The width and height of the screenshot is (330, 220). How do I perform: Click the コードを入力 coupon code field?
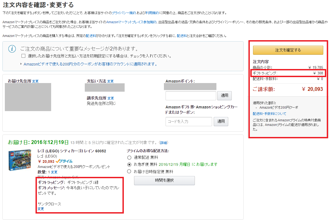[189, 122]
